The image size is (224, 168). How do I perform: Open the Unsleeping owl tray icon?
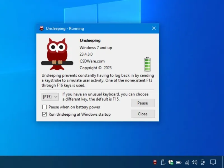(x=155, y=162)
